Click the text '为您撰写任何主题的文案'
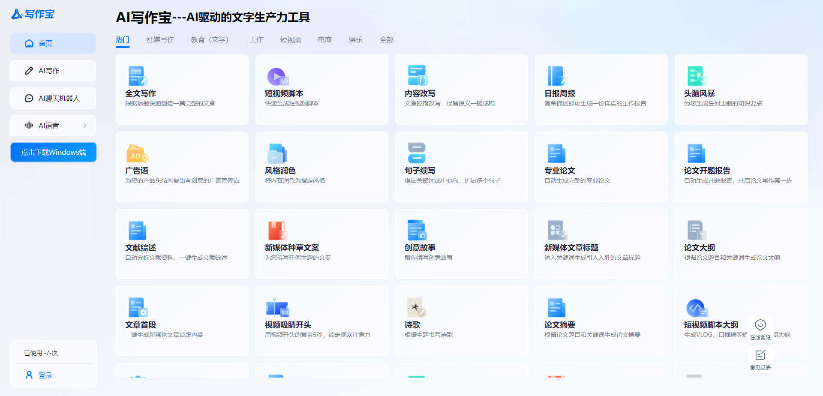823x396 pixels. coord(298,258)
